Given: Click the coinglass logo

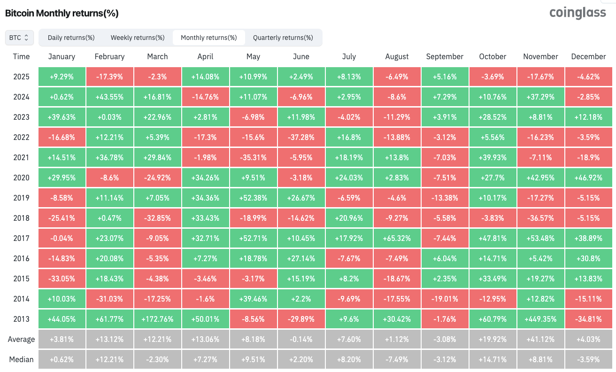Looking at the screenshot, I should [x=577, y=13].
